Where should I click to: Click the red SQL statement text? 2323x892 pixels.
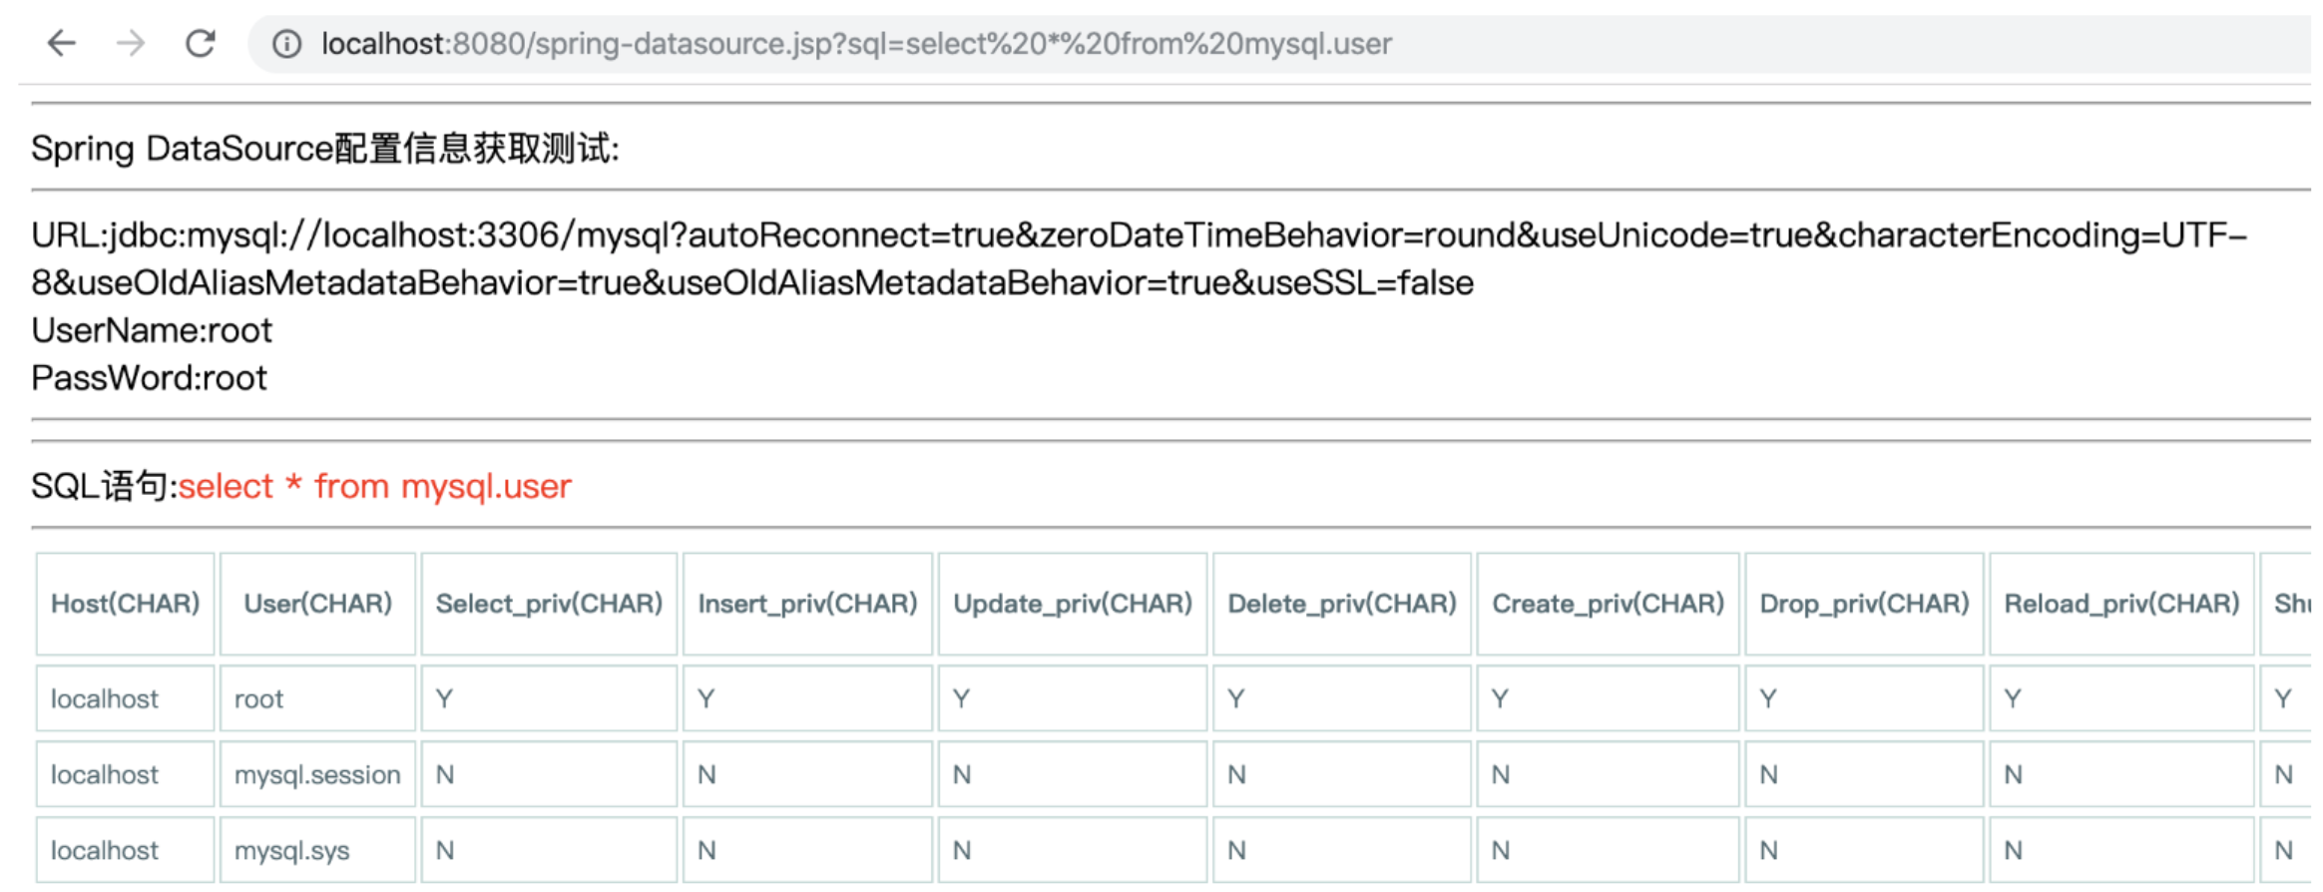[374, 487]
